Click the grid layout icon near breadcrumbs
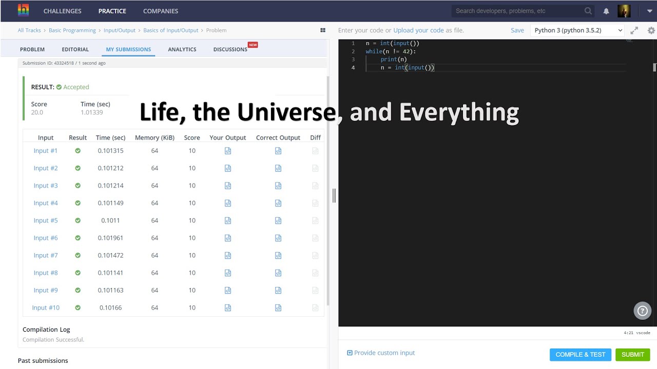The width and height of the screenshot is (657, 369). [x=323, y=30]
